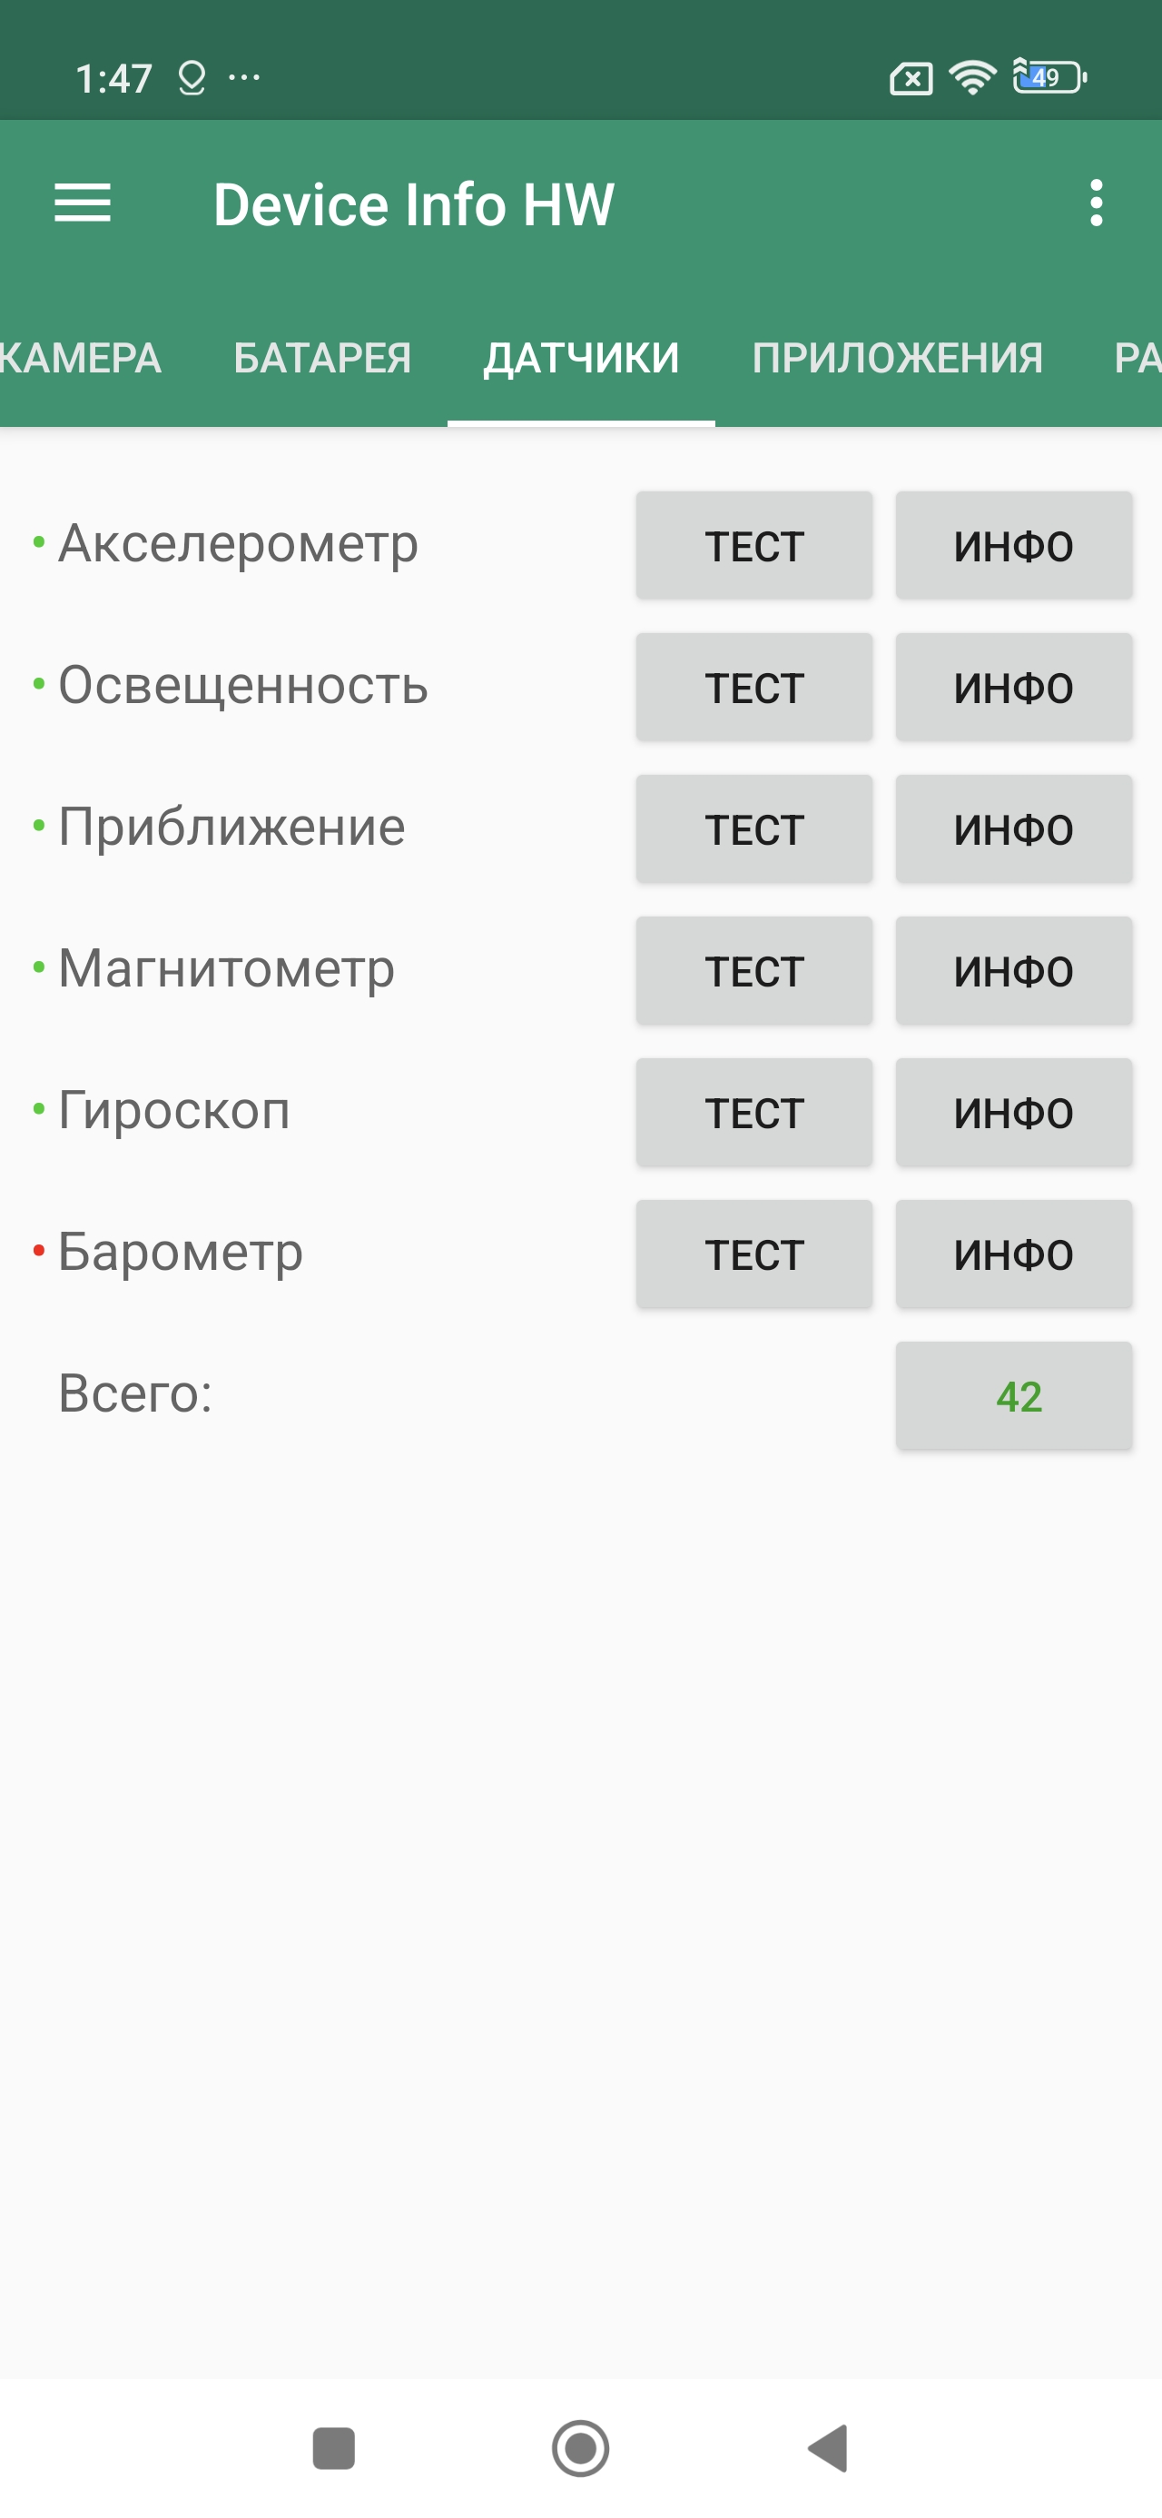Tap the Wi-Fi status icon
The image size is (1162, 2518).
972,77
